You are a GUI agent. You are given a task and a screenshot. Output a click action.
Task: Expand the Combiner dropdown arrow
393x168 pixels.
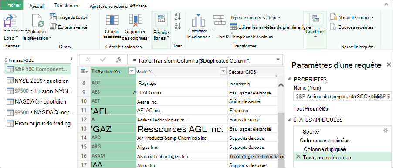(315, 37)
